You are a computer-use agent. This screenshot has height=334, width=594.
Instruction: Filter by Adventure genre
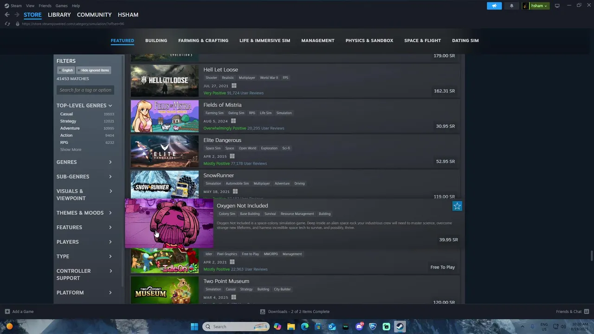click(70, 128)
